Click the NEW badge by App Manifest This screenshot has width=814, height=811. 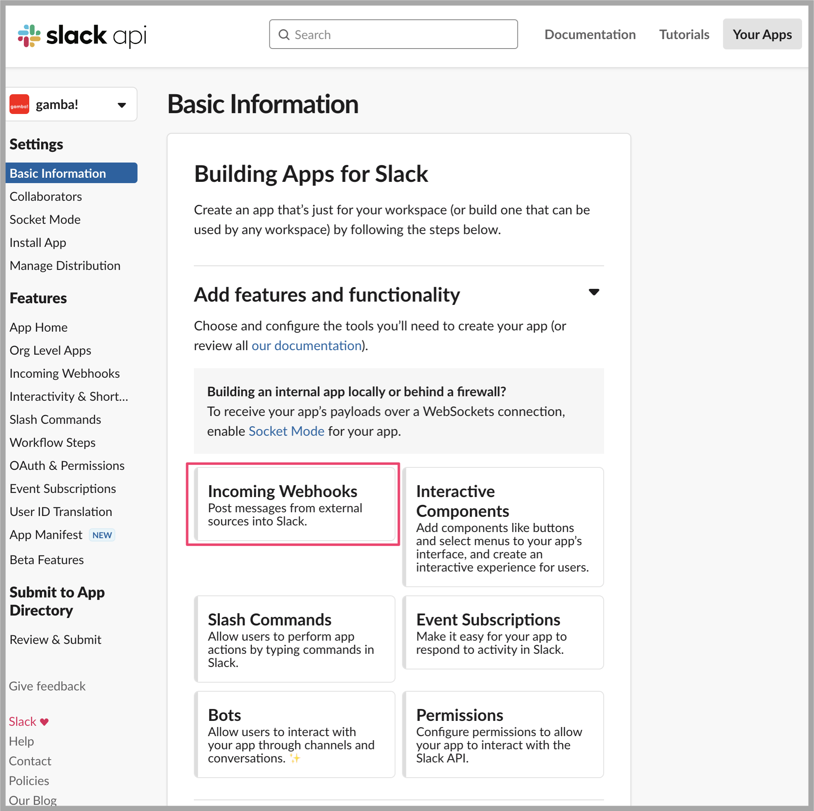click(x=102, y=535)
